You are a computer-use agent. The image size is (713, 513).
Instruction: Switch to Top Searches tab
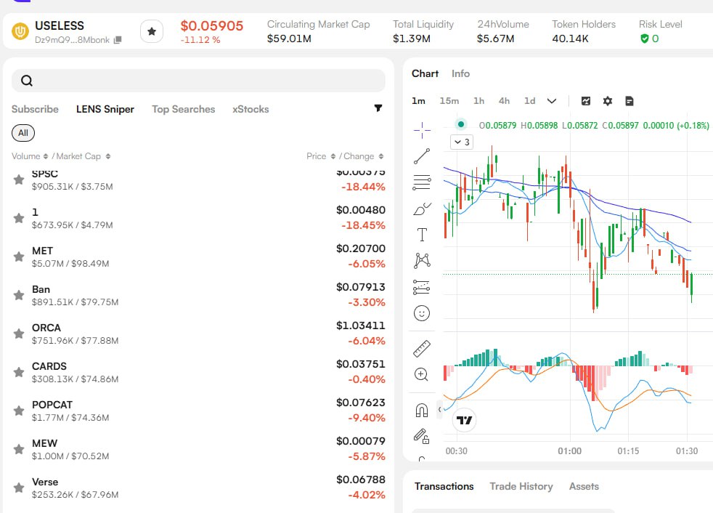pos(183,109)
